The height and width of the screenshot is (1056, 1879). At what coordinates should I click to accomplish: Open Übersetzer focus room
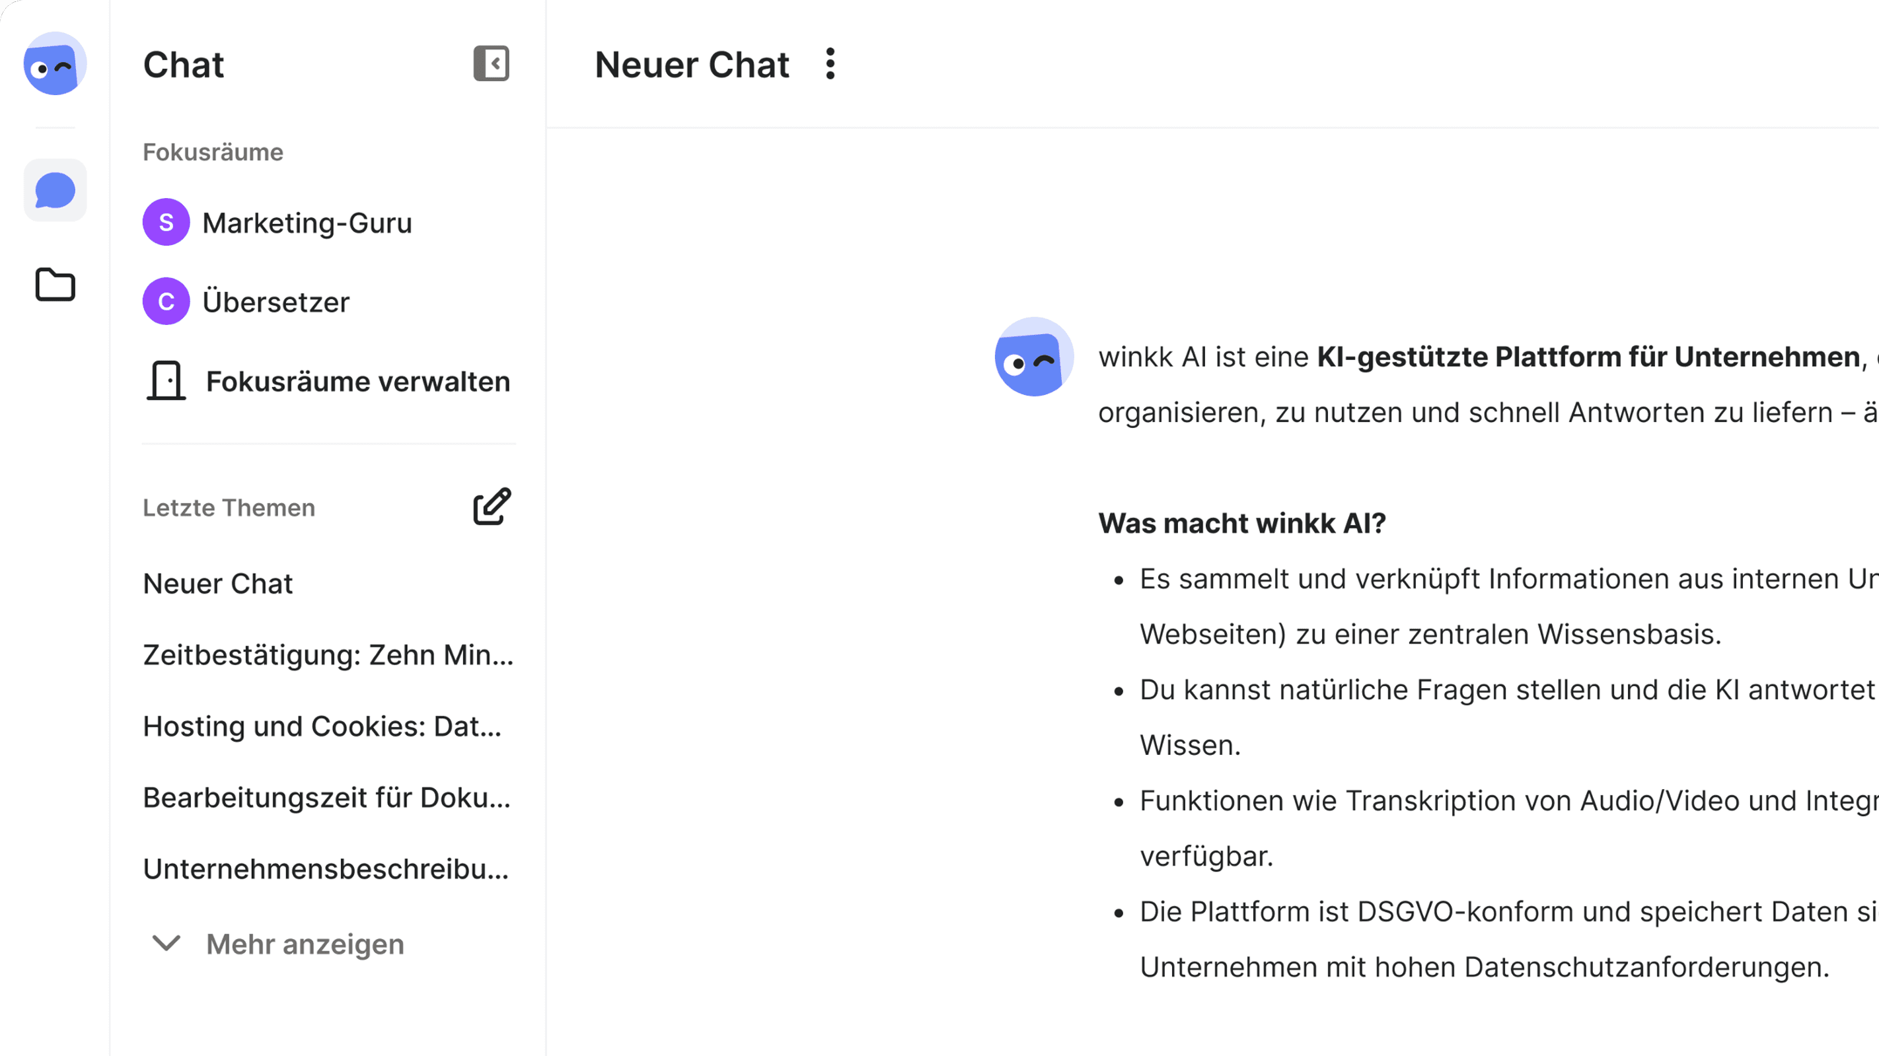click(276, 301)
